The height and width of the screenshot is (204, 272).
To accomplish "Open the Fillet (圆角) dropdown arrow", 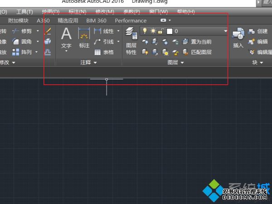I will [x=38, y=41].
